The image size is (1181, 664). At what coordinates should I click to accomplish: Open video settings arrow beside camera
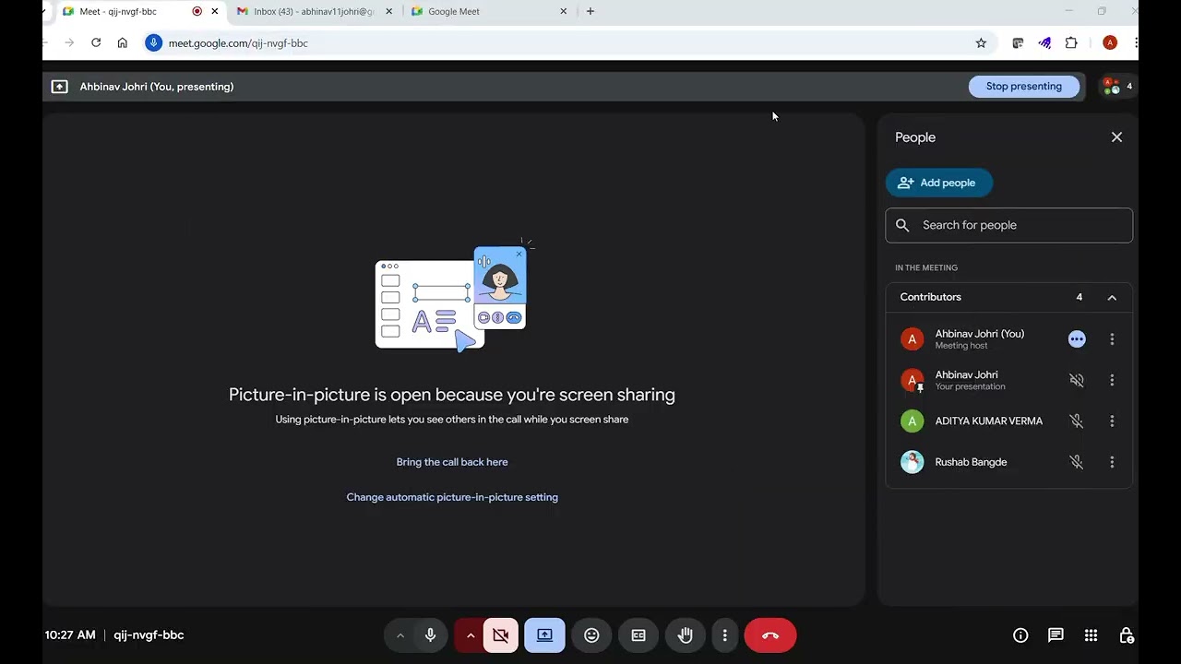pyautogui.click(x=471, y=635)
